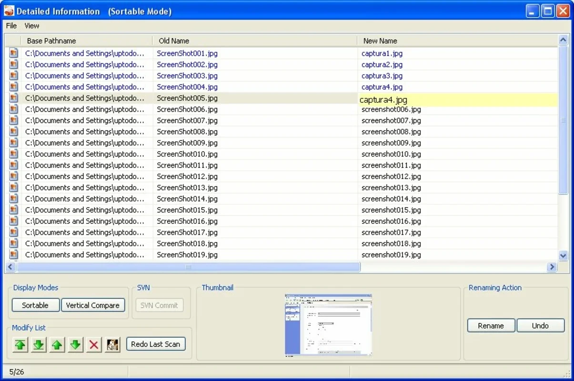This screenshot has height=381, width=574.
Task: Click the move to bottom arrow icon
Action: [39, 345]
